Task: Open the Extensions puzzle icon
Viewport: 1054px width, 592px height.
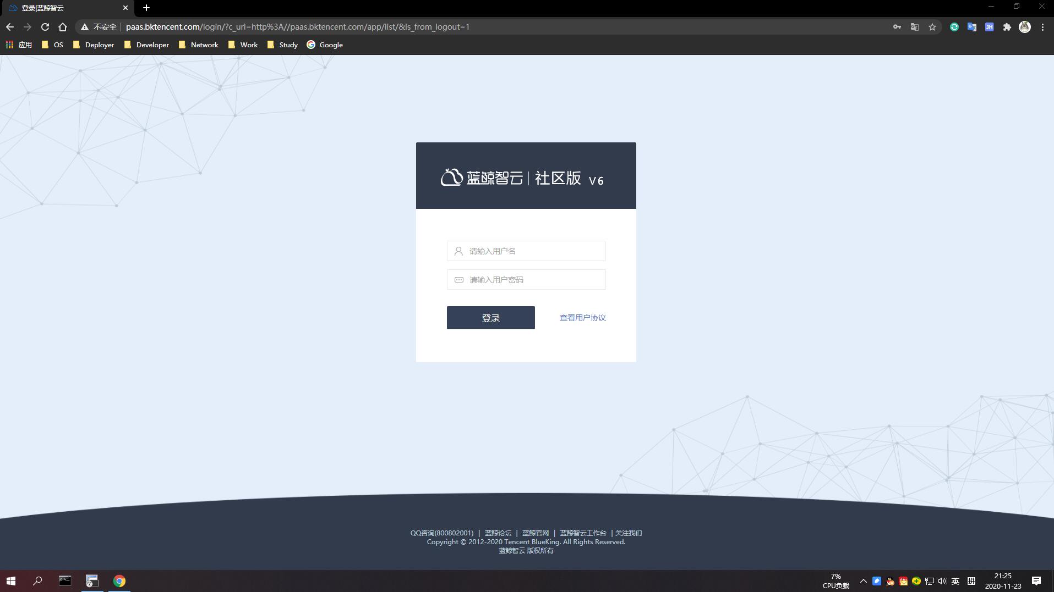Action: [1007, 27]
